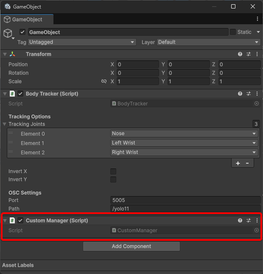Toggle the Static checkbox
The height and width of the screenshot is (274, 263).
coord(233,32)
